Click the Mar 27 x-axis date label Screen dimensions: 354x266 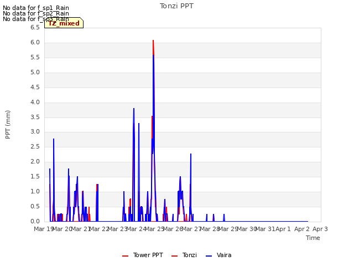(192, 229)
